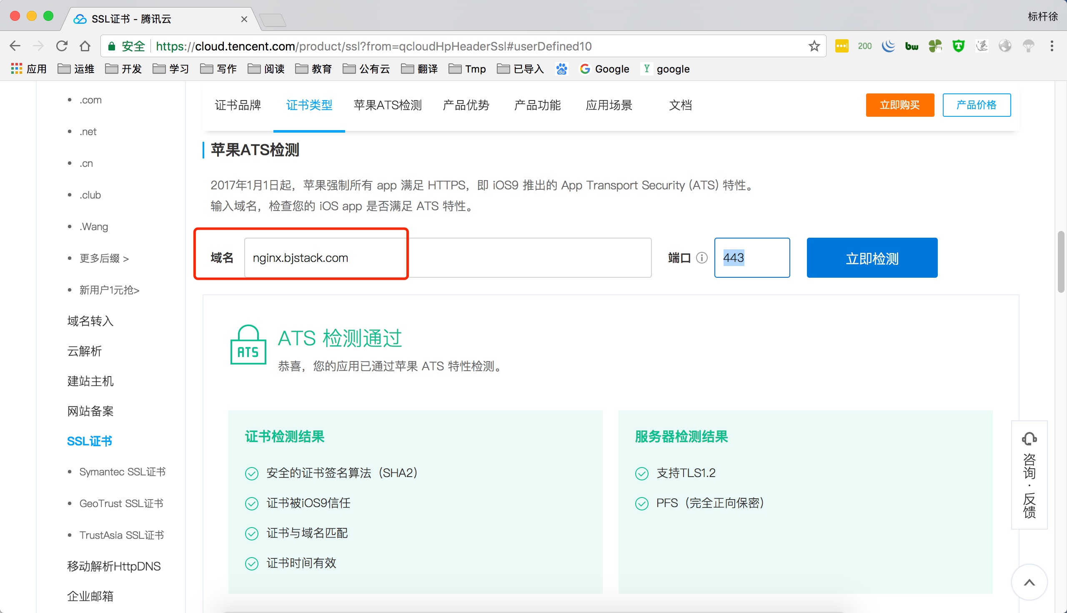1067x613 pixels.
Task: Click the 产品价格 button
Action: pyautogui.click(x=976, y=105)
